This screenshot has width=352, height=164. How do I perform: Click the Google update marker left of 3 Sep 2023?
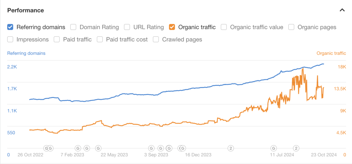click(151, 148)
